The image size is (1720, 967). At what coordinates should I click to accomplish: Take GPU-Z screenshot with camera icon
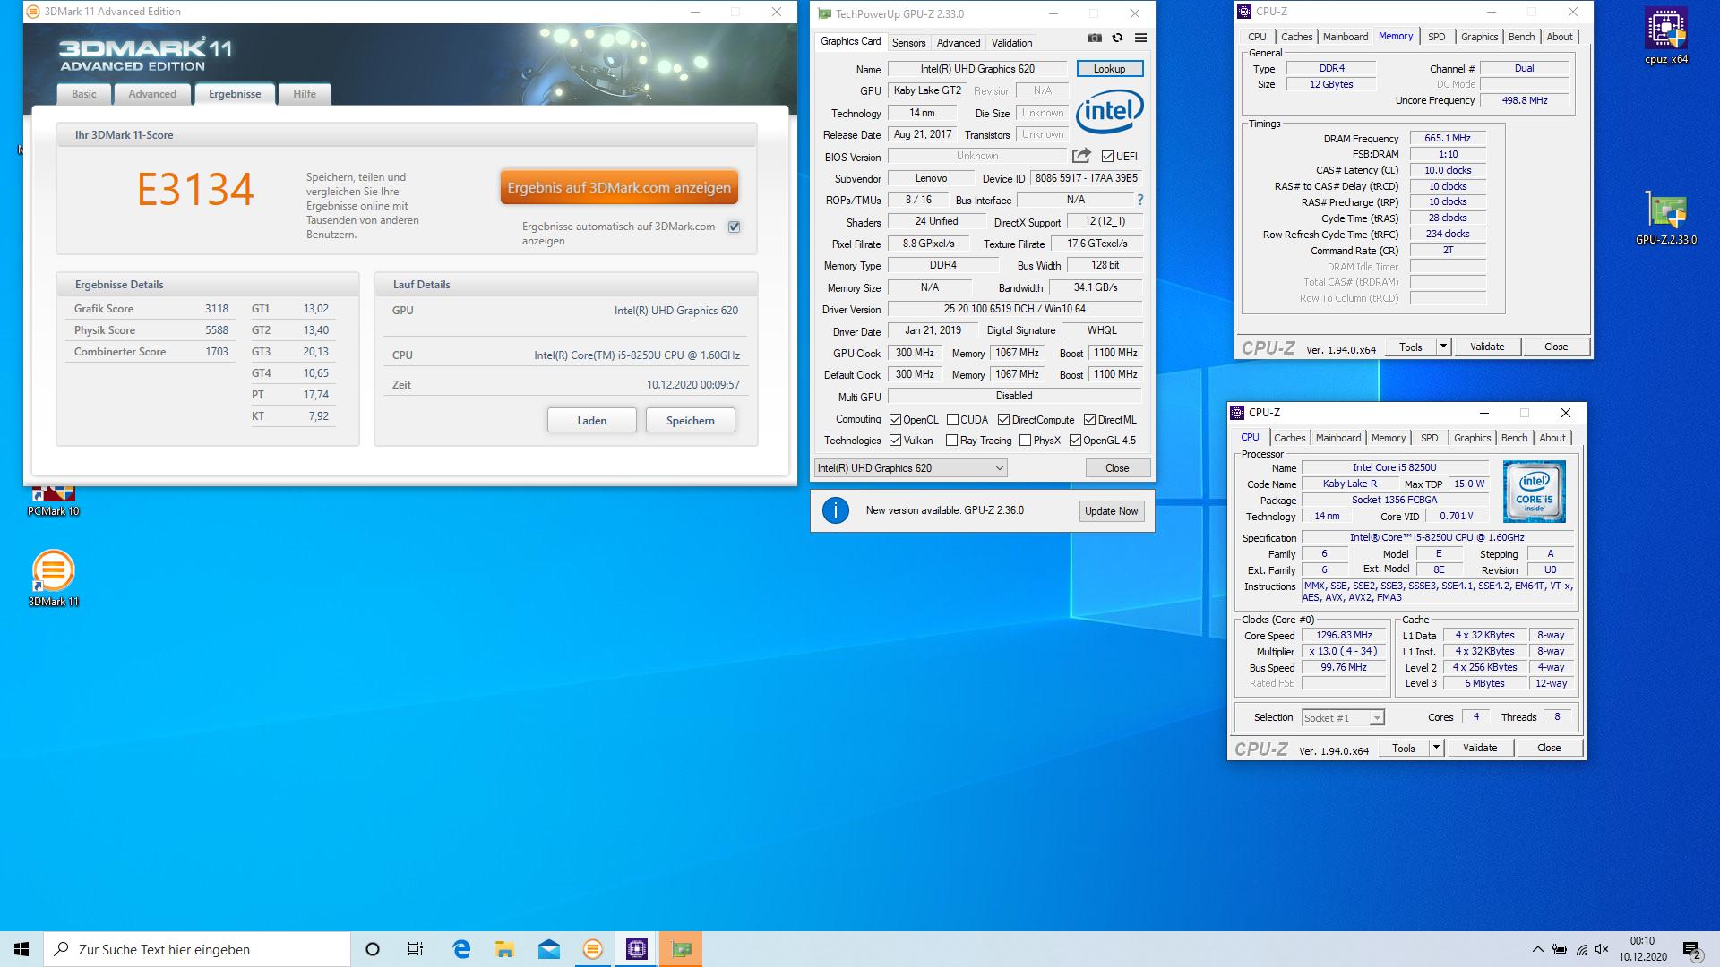pyautogui.click(x=1094, y=38)
